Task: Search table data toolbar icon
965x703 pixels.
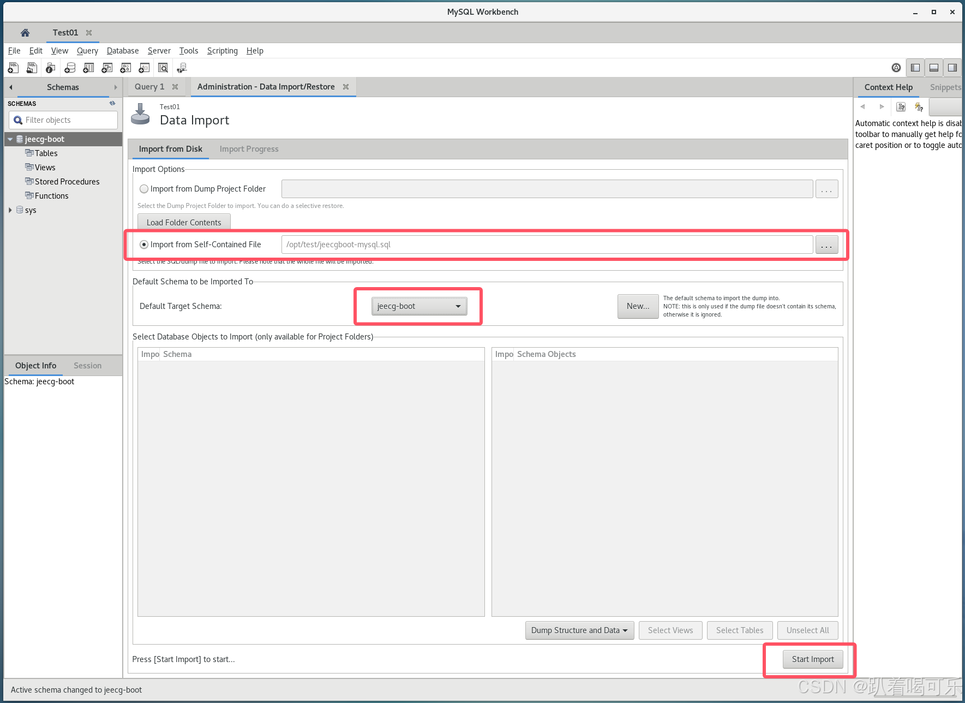Action: (x=163, y=68)
